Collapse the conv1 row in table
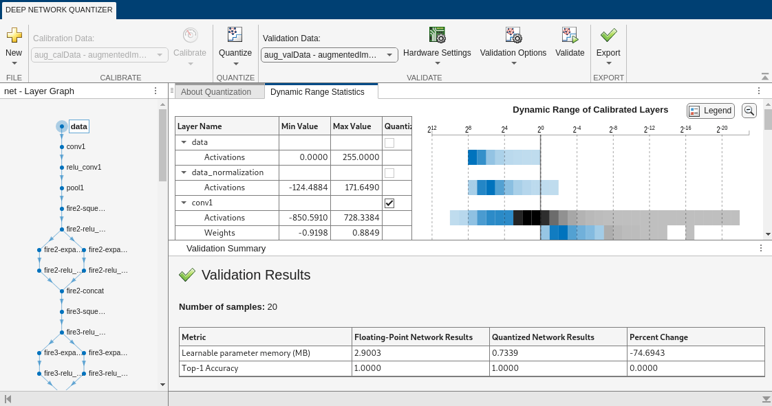 coord(184,203)
